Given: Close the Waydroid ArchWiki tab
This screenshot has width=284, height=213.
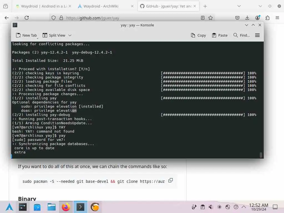Looking at the screenshot, I should pyautogui.click(x=132, y=6).
